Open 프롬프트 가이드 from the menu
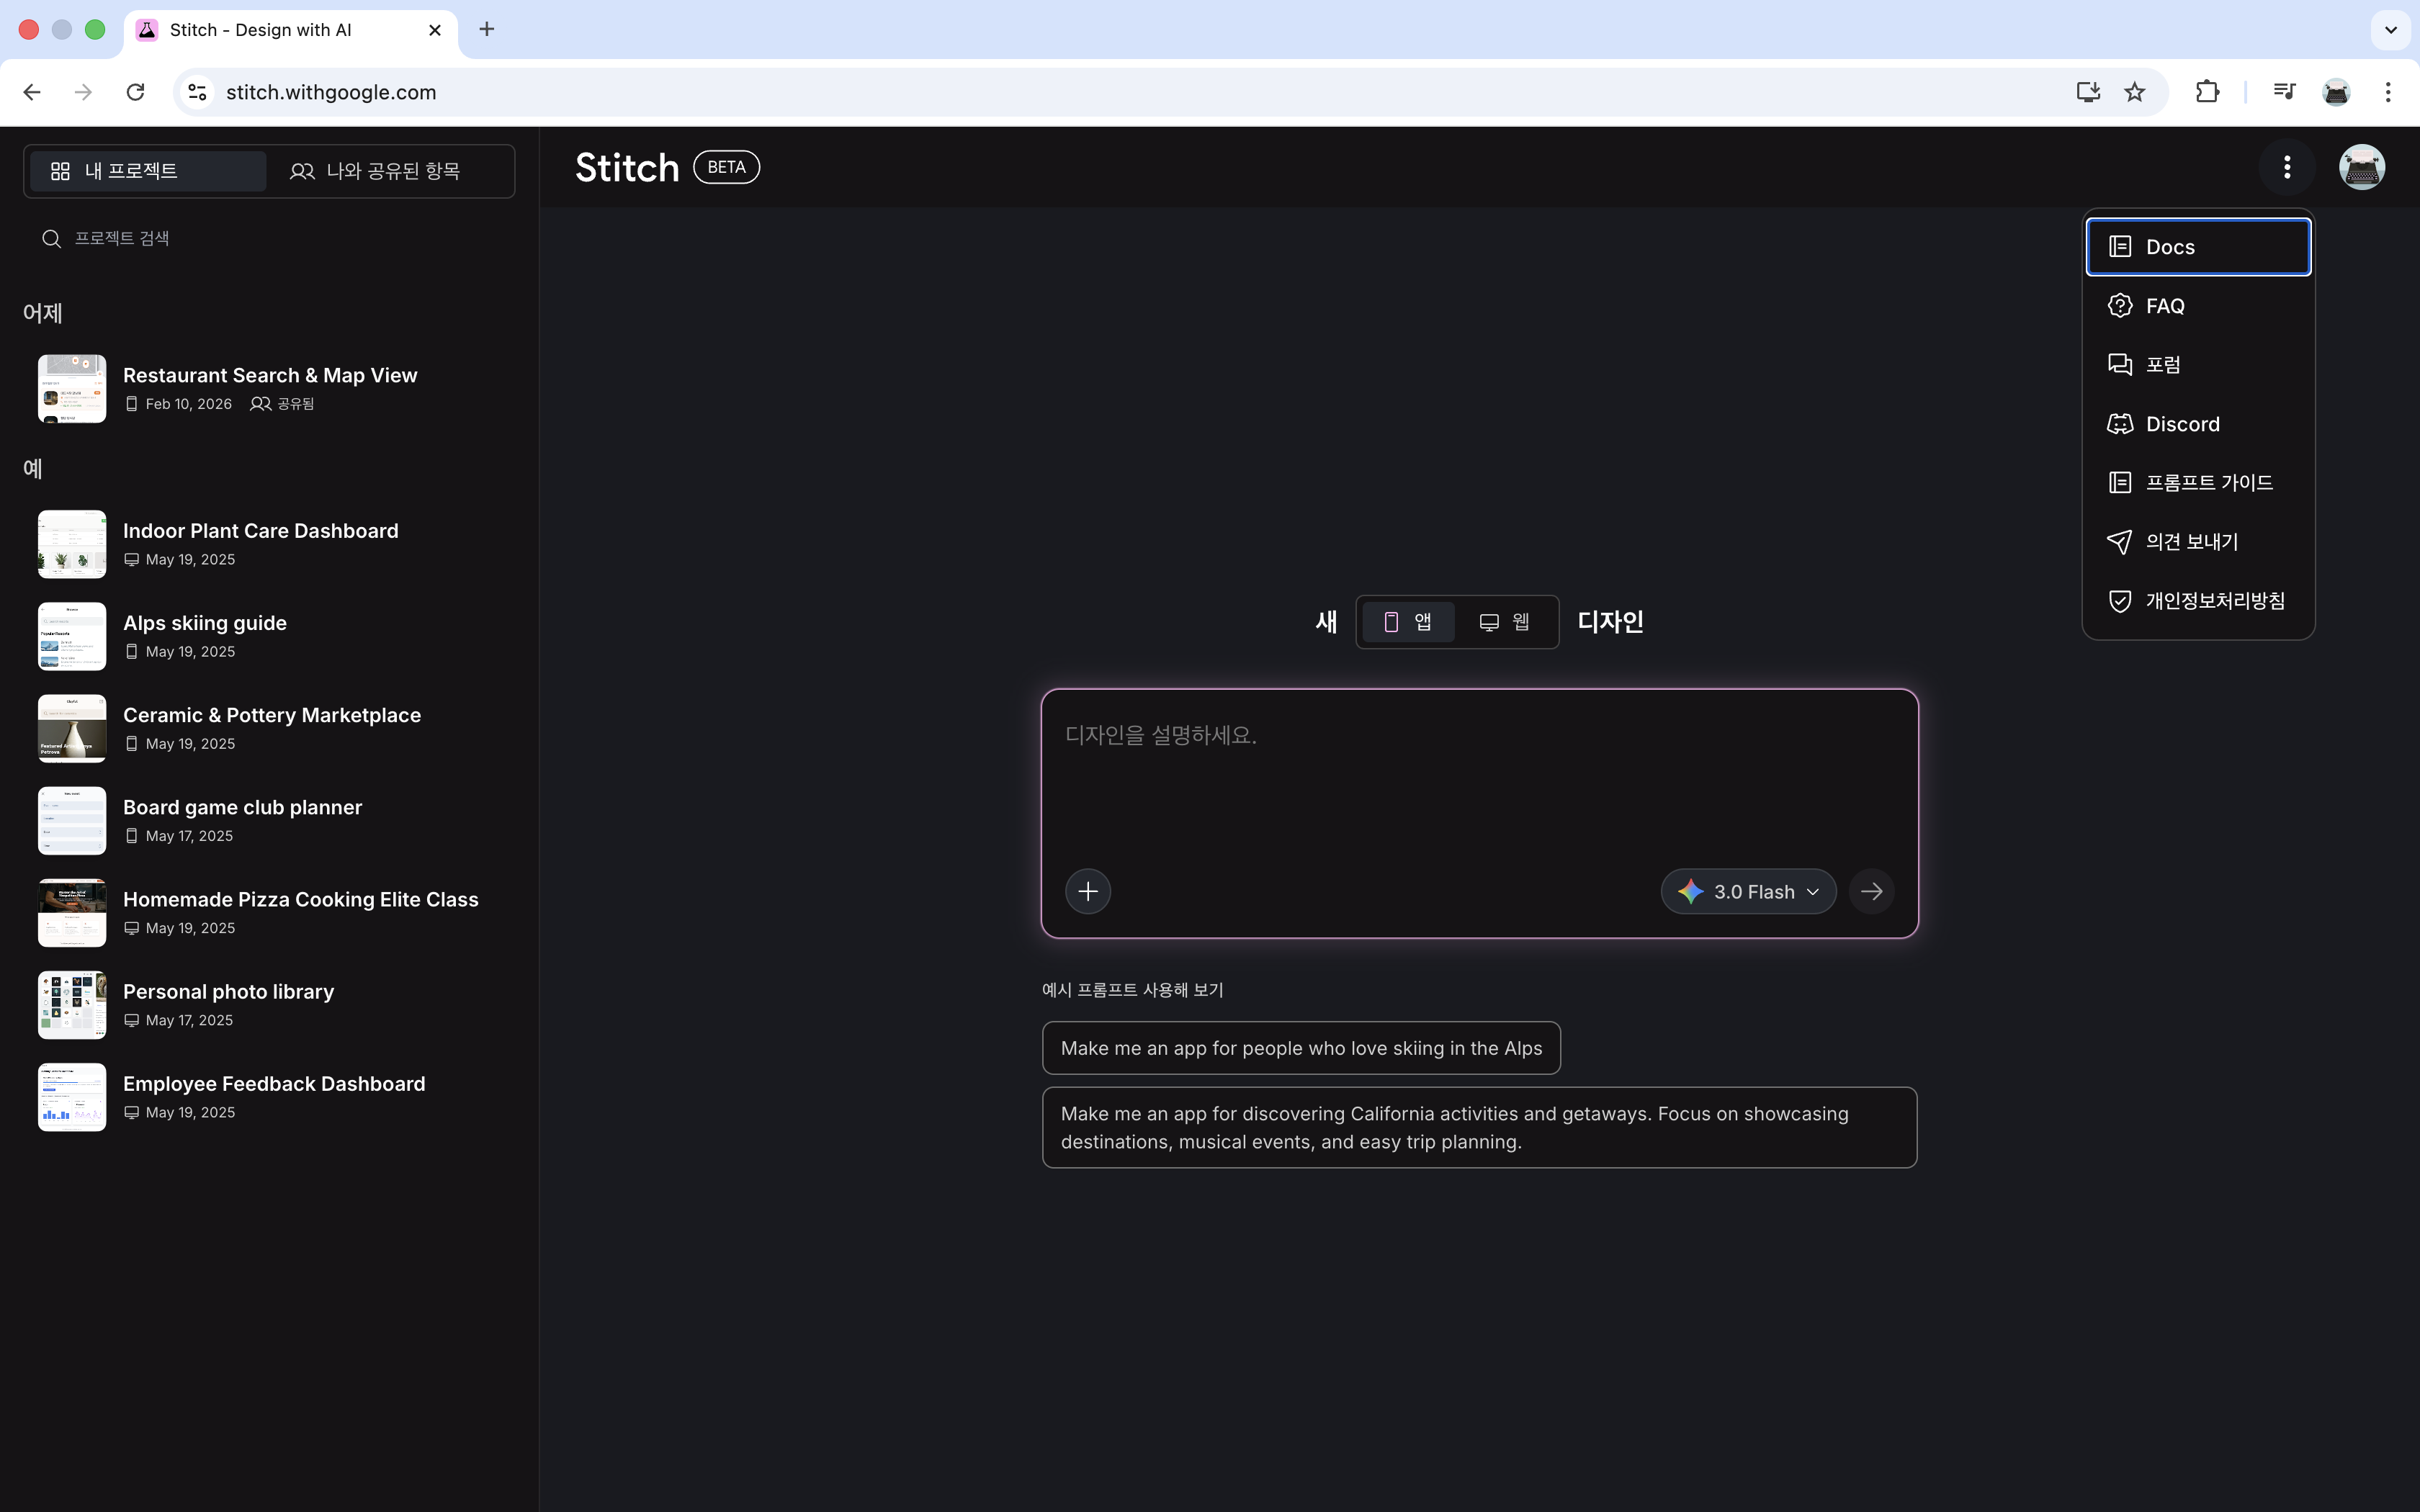This screenshot has height=1512, width=2420. (x=2198, y=483)
